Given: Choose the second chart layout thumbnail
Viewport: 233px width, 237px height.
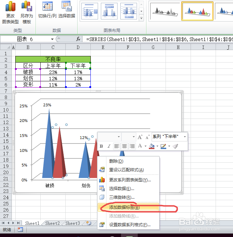Looking at the screenshot, I should [109, 11].
